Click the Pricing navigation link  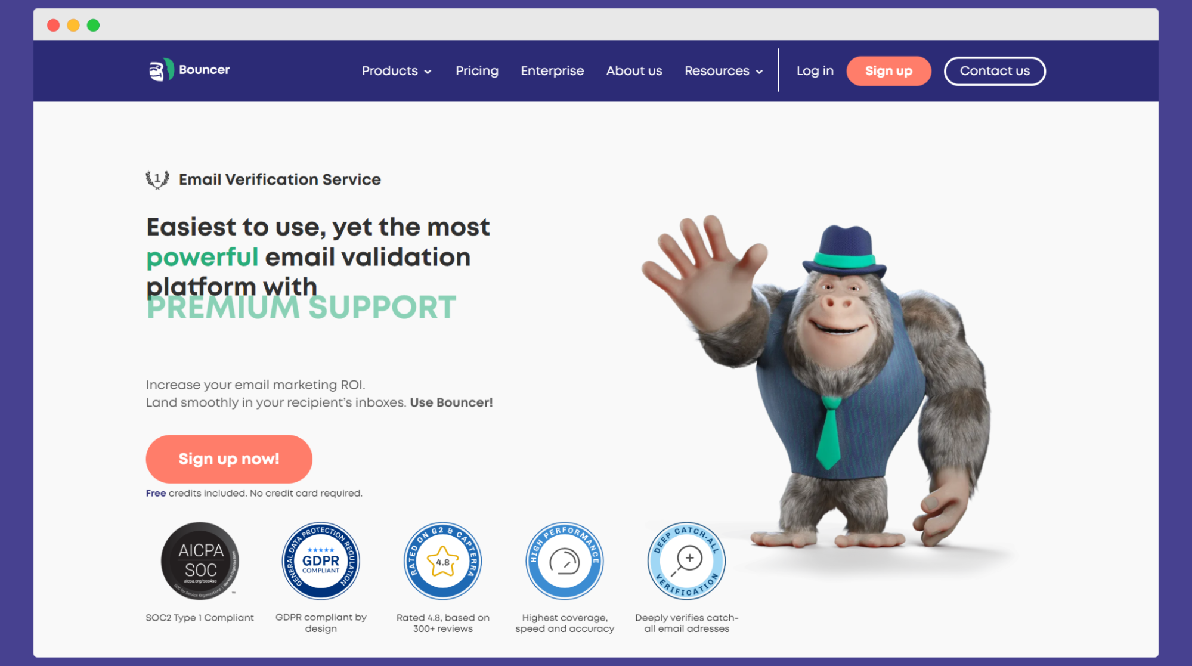[x=477, y=70]
